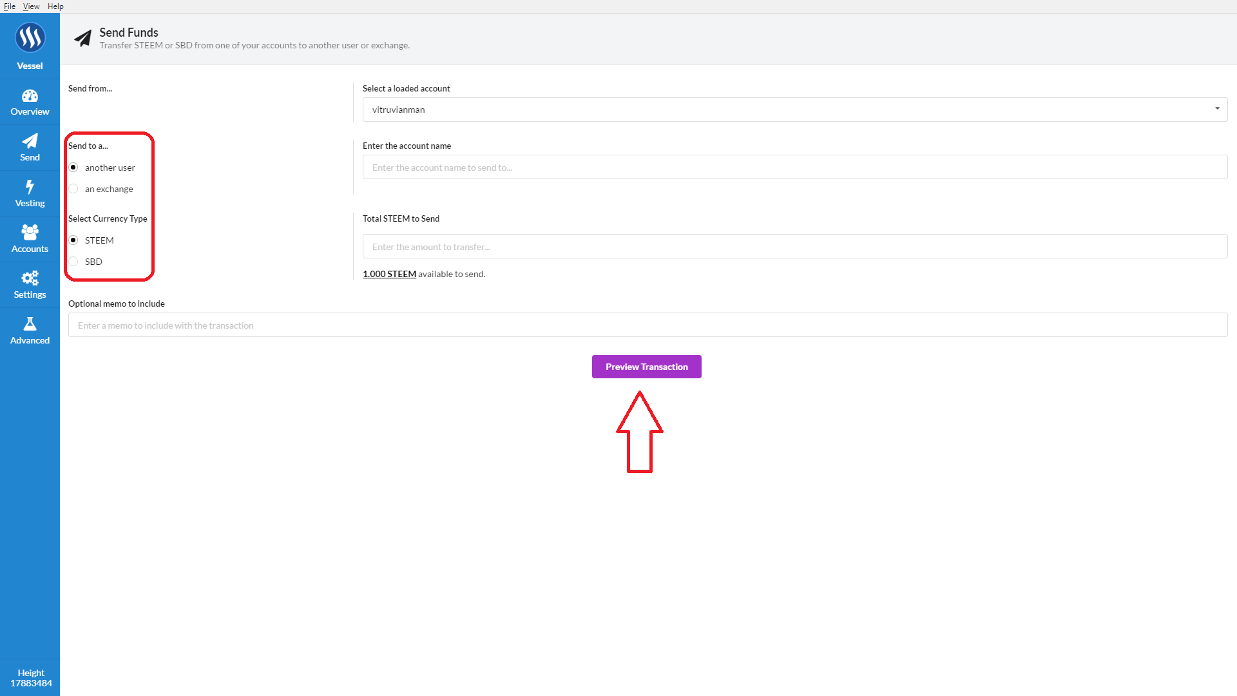The image size is (1237, 696).
Task: Go to Accounts users icon
Action: pyautogui.click(x=30, y=232)
